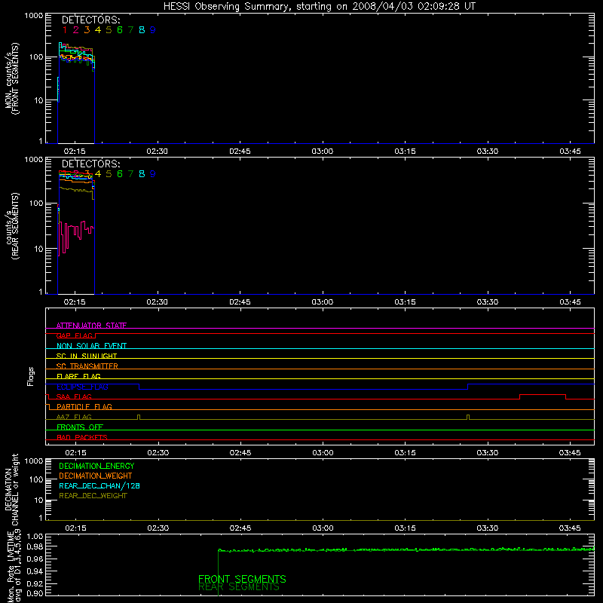Click the green livetime trace in bottom plot
Viewport: 603px width, 603px height.
[406, 550]
